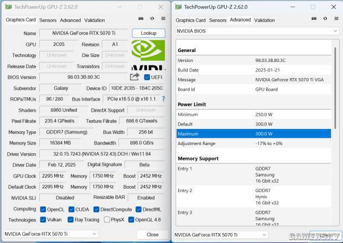The image size is (343, 243).
Task: Click the refresh icon in left GPU-Z window
Action: (152, 19)
